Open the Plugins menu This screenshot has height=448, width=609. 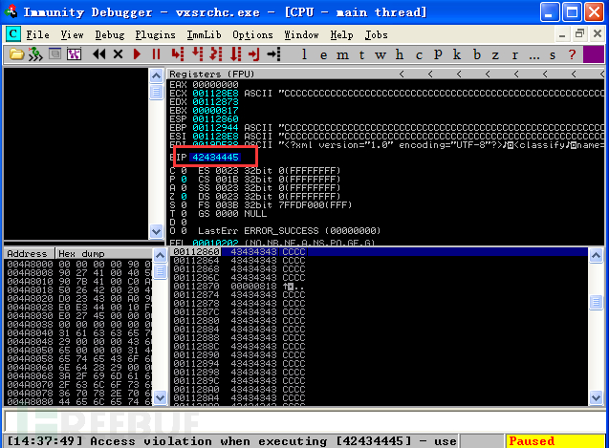point(155,35)
